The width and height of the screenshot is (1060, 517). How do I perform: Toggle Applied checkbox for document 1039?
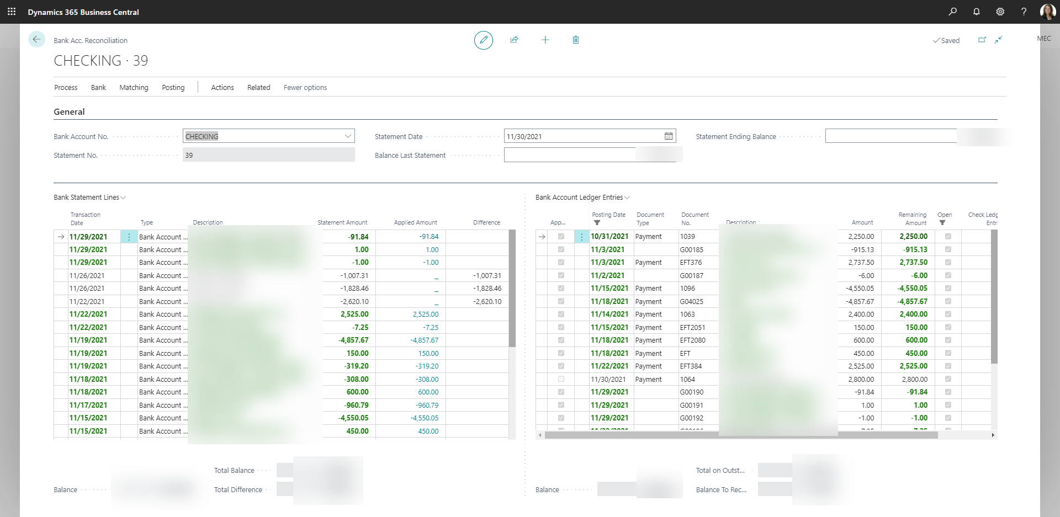coord(561,236)
